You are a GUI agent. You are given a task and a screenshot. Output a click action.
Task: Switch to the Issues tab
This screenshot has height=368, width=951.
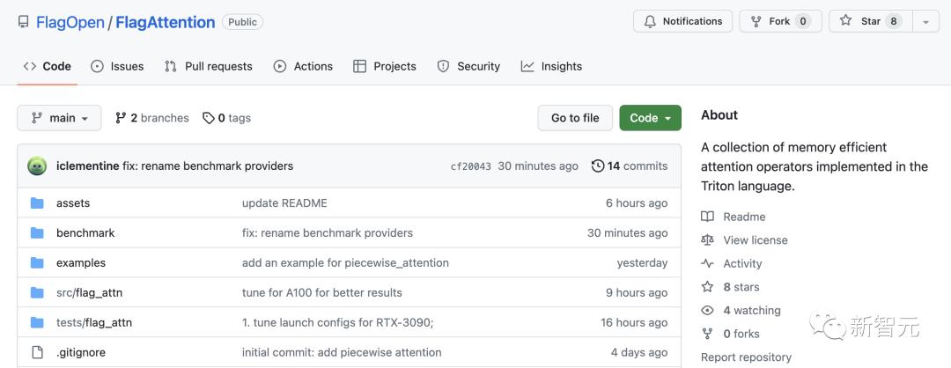(x=117, y=66)
